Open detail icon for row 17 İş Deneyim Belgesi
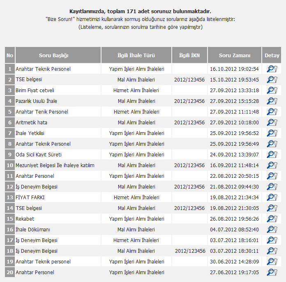 pyautogui.click(x=272, y=240)
